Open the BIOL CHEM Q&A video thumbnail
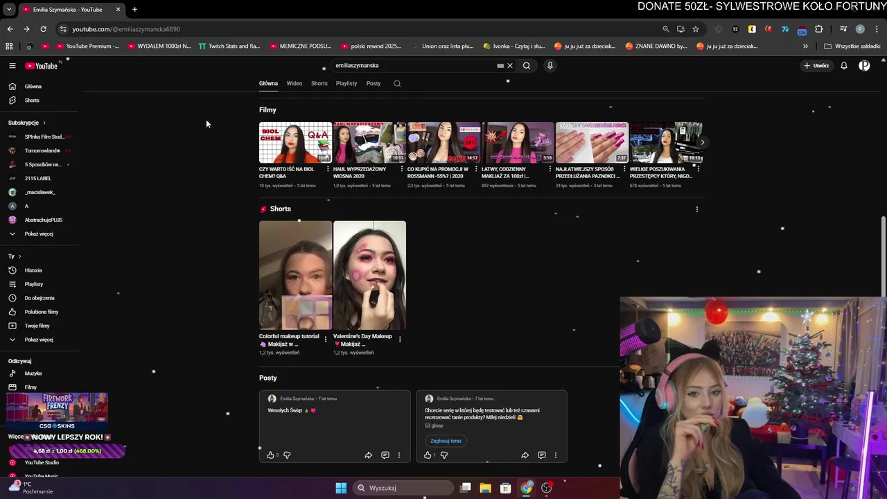The image size is (887, 499). (295, 142)
